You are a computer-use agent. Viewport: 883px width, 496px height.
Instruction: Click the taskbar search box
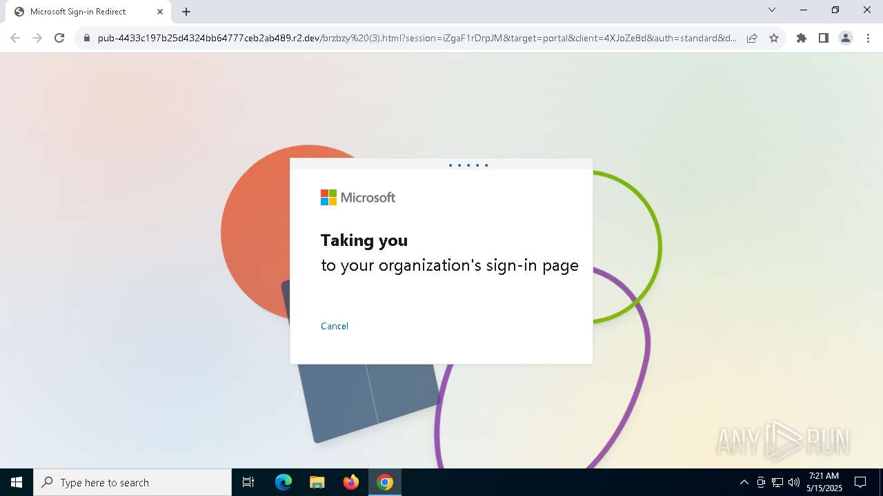pyautogui.click(x=132, y=482)
